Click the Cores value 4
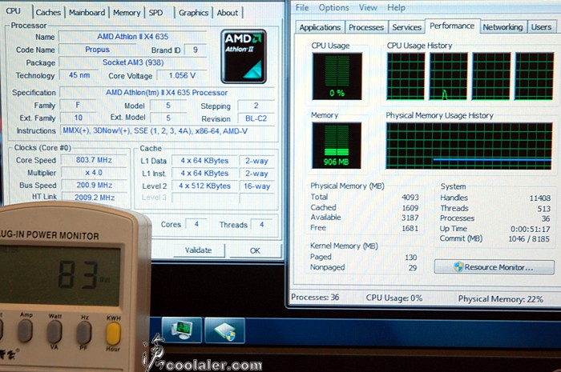 click(x=196, y=224)
